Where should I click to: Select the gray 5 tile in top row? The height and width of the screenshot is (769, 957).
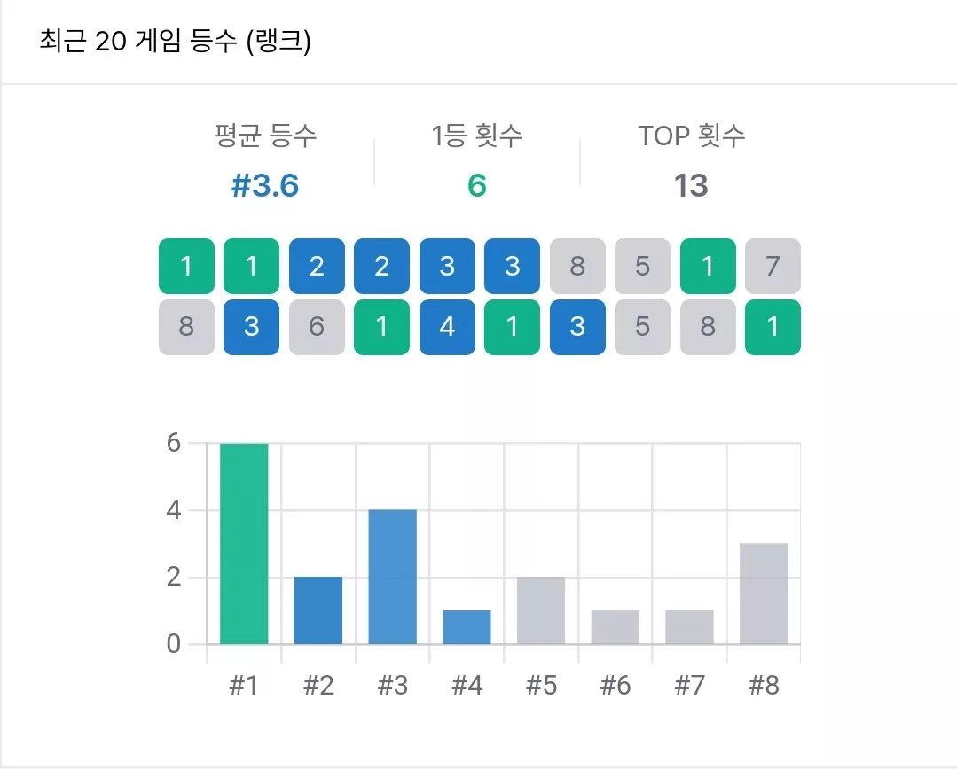tap(642, 266)
